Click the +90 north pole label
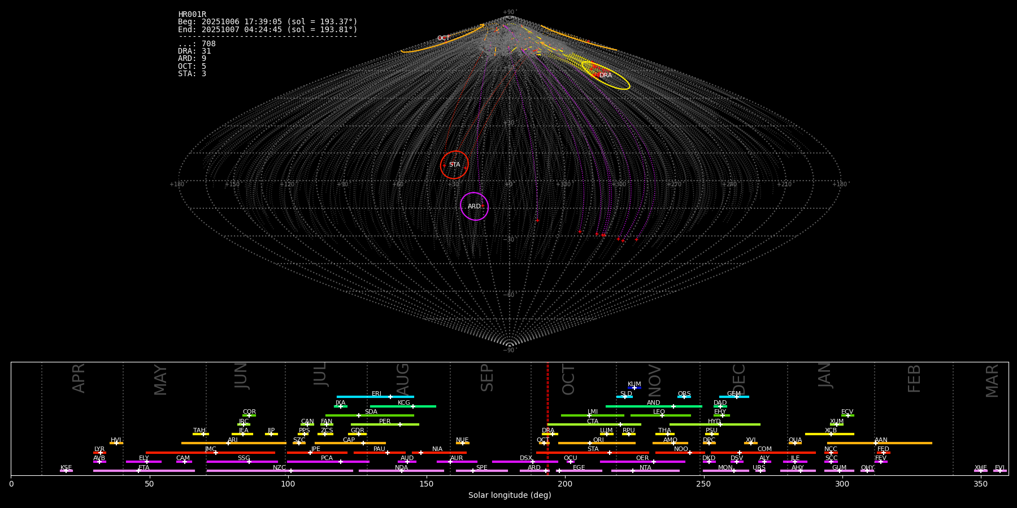 [509, 12]
